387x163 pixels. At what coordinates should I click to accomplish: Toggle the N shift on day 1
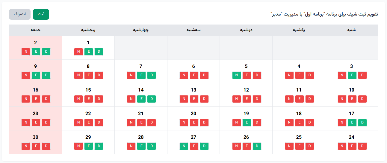click(x=78, y=52)
